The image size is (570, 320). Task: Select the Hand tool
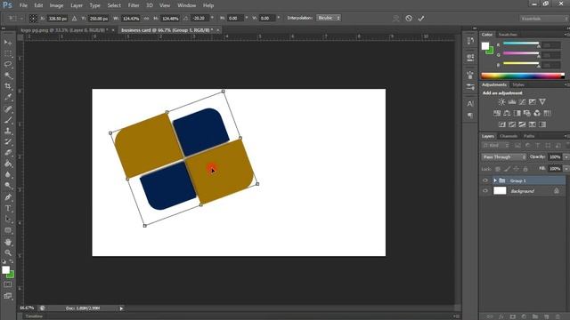[x=8, y=242]
